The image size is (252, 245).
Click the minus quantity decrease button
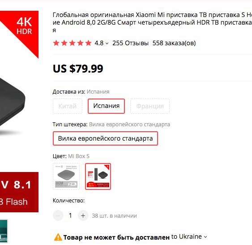click(58, 215)
